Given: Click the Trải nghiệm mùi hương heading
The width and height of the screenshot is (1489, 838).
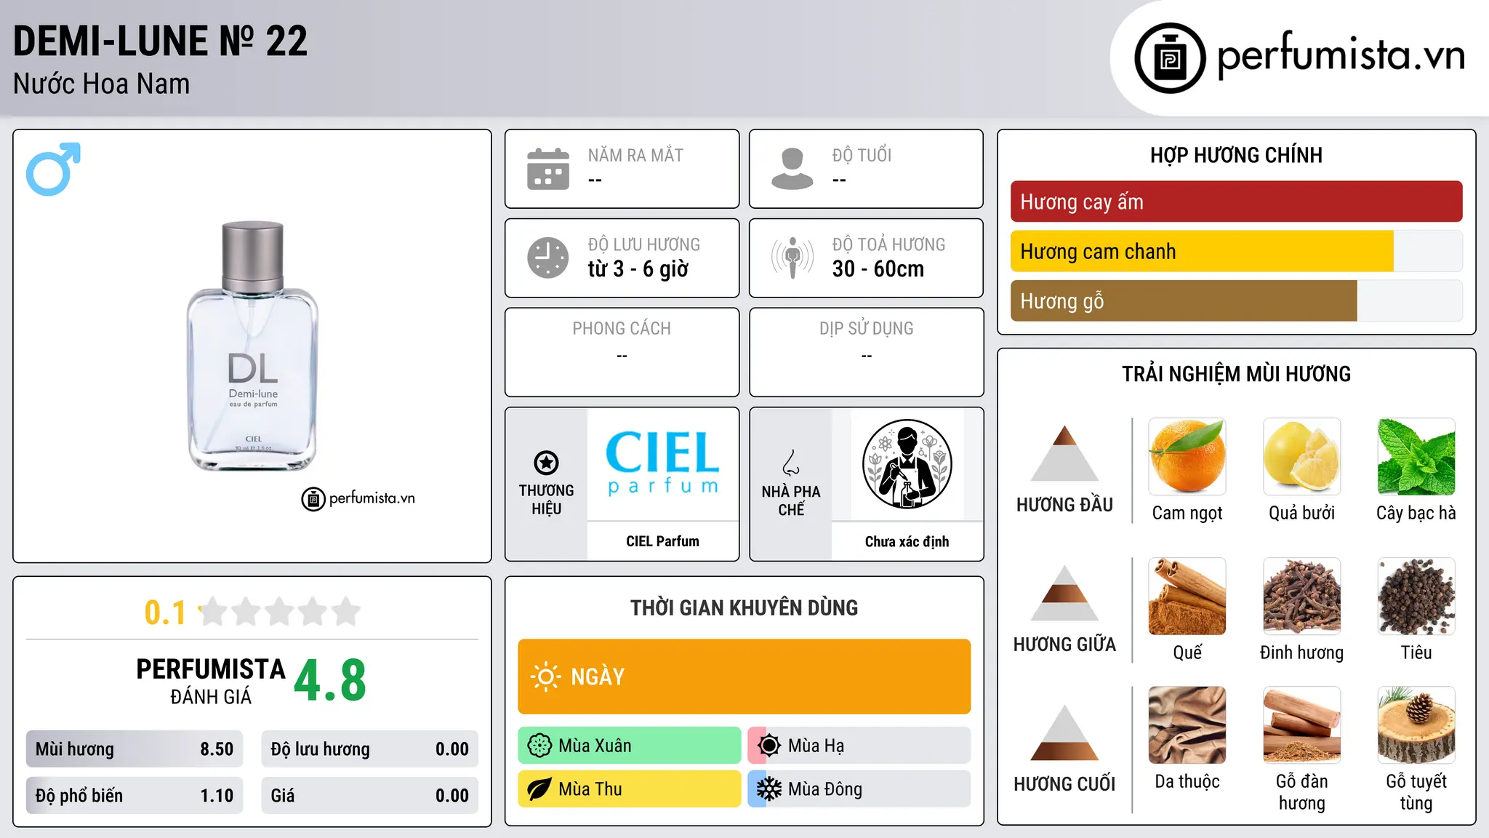Looking at the screenshot, I should 1236,374.
